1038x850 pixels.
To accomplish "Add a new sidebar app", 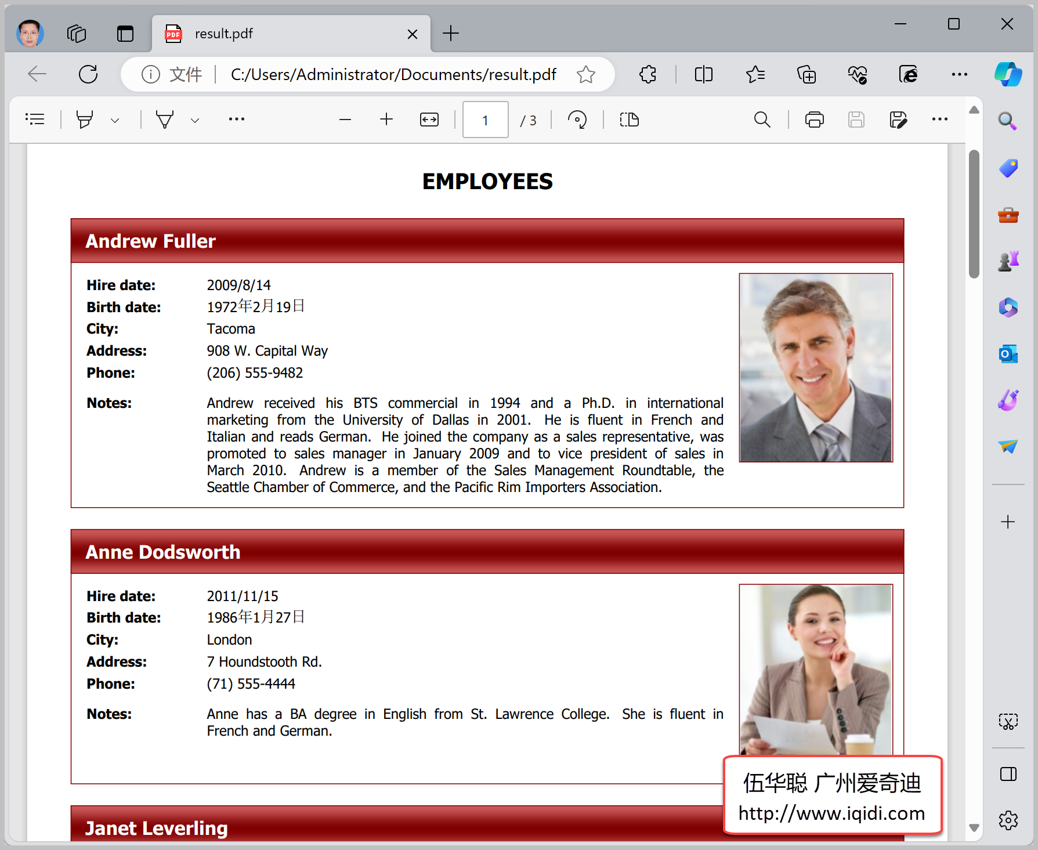I will (1008, 522).
